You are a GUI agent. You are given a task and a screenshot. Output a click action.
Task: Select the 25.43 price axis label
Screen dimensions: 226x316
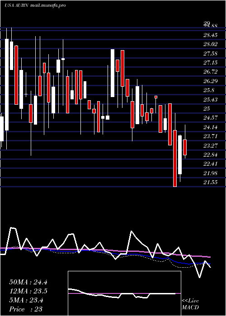(211, 100)
